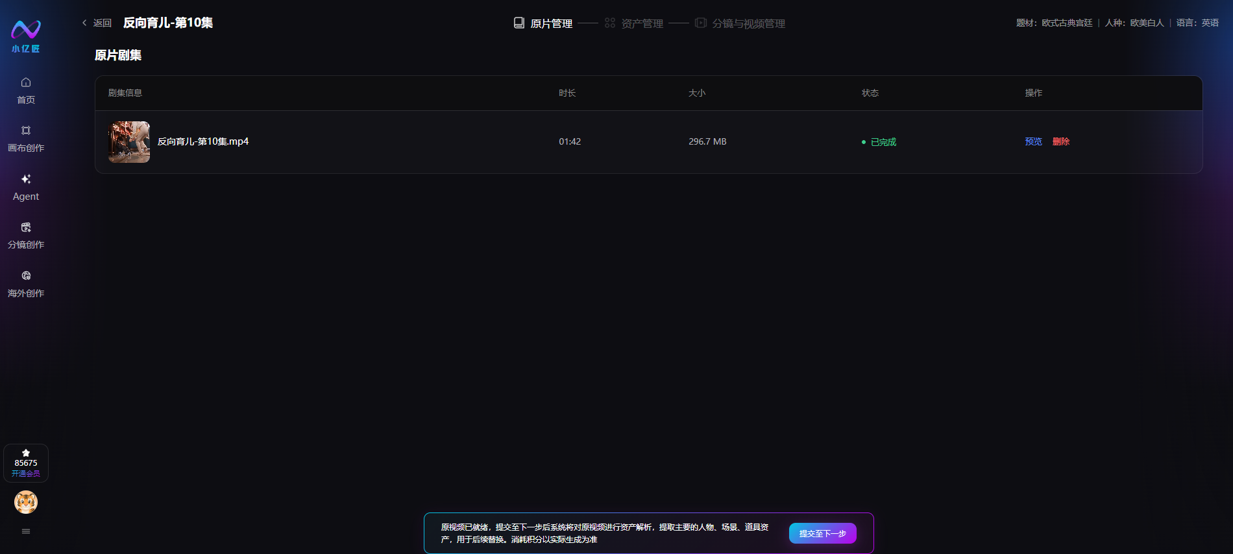Viewport: 1233px width, 554px height.
Task: Go back with the 返回 arrow
Action: point(97,23)
